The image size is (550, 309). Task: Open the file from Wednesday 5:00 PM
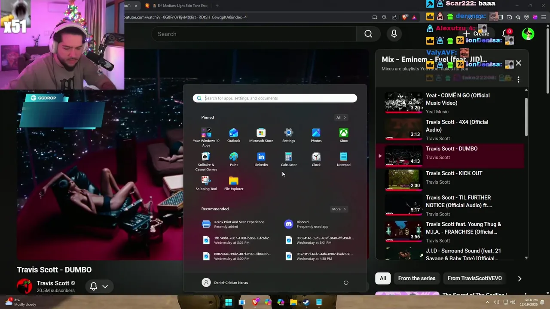coord(237,256)
